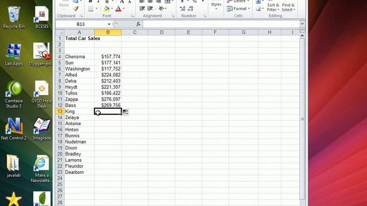This screenshot has width=367, height=206.
Task: Expand the formula bar chevron
Action: pyautogui.click(x=302, y=24)
